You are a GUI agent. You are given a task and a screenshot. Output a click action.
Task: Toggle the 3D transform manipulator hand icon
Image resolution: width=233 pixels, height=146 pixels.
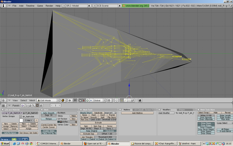point(80,100)
